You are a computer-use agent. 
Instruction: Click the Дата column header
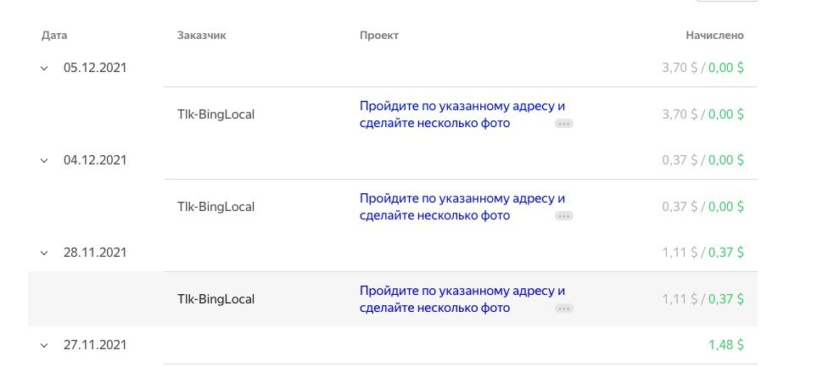[x=54, y=36]
